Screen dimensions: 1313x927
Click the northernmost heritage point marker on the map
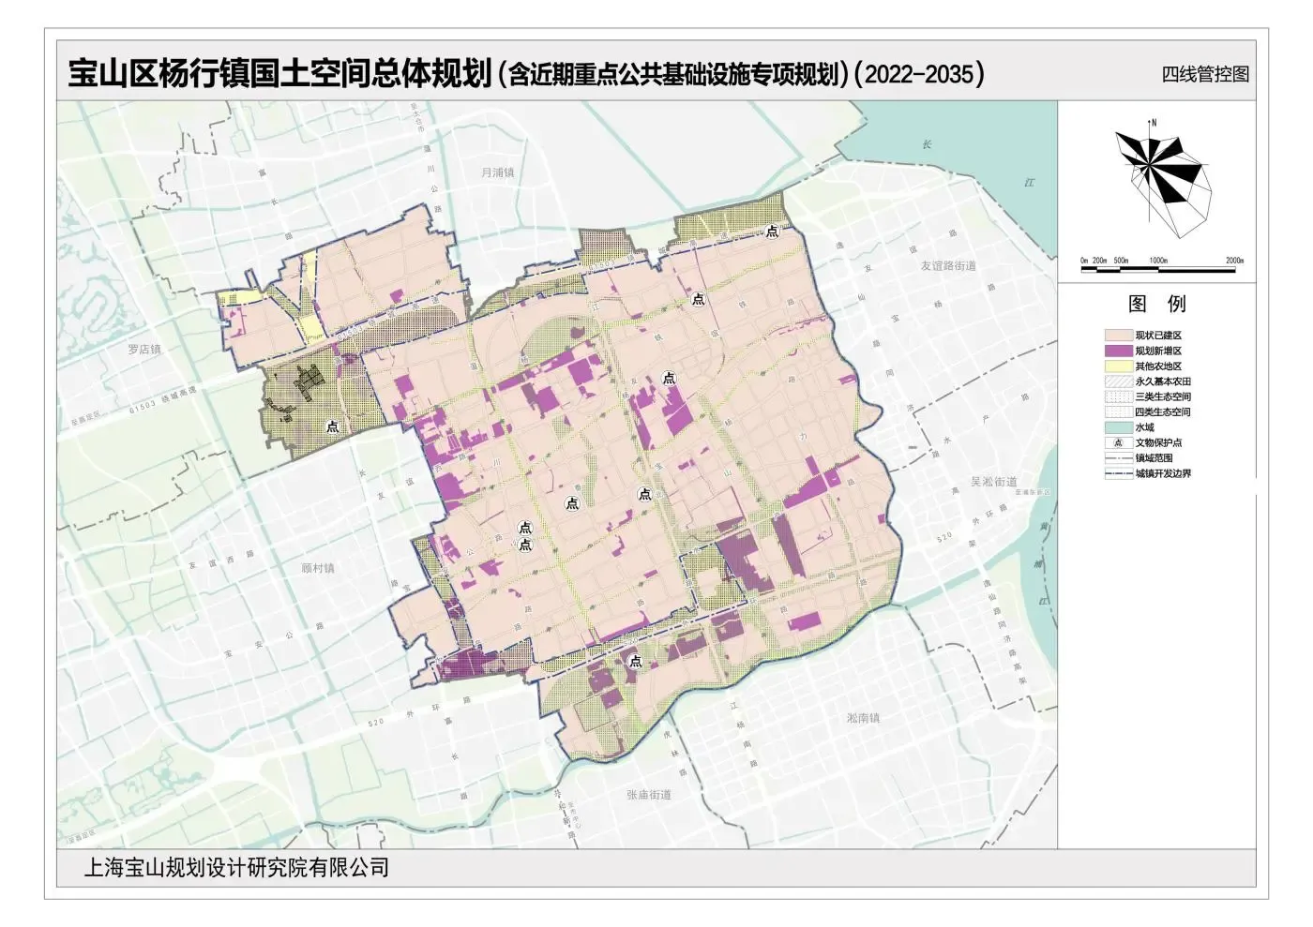click(x=772, y=232)
